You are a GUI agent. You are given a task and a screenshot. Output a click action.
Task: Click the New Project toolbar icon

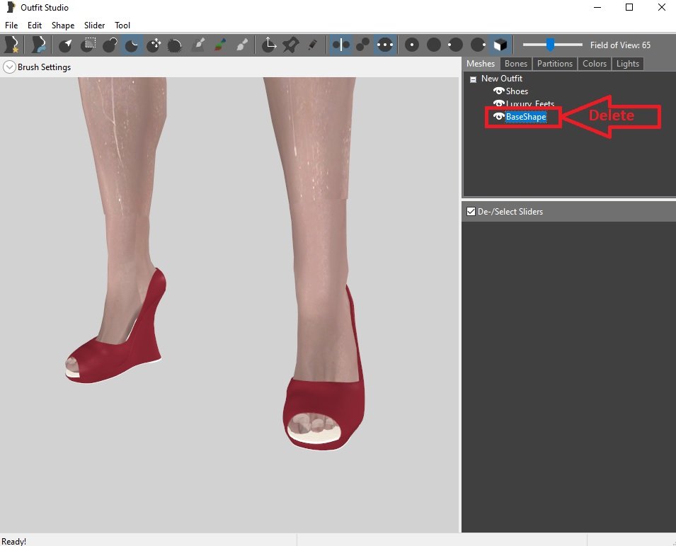tap(11, 45)
